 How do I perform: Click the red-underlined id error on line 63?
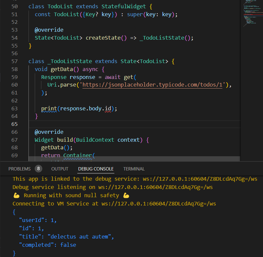click(x=108, y=109)
